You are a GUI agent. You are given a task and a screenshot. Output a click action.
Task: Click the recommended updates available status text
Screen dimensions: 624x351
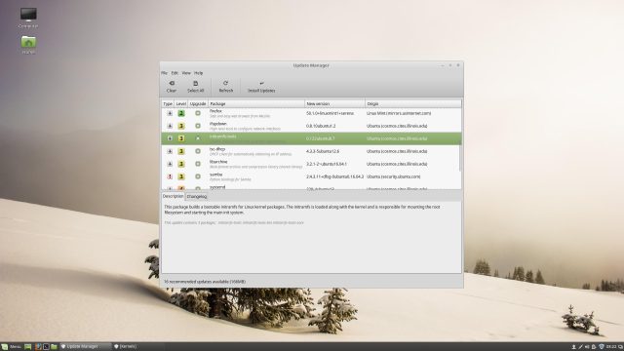point(205,282)
